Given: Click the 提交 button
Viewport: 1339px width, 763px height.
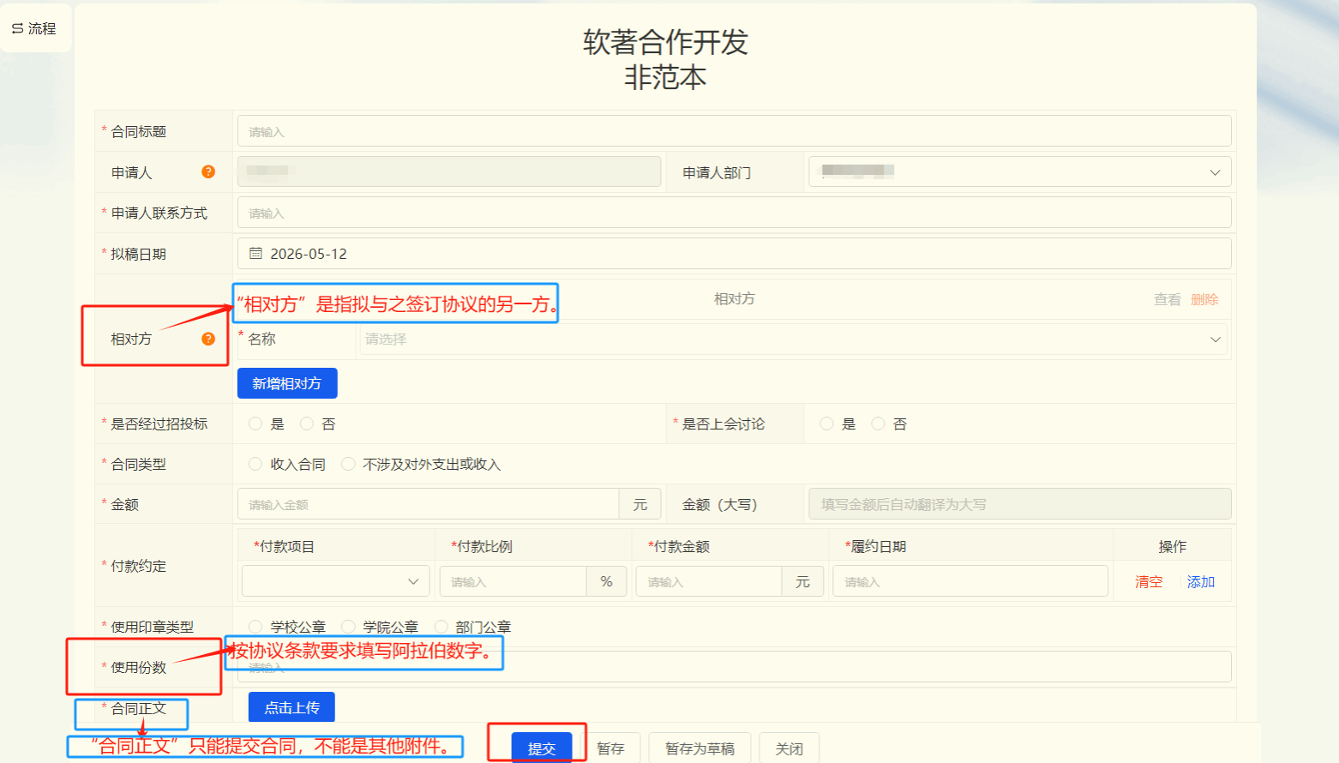Looking at the screenshot, I should (x=542, y=748).
